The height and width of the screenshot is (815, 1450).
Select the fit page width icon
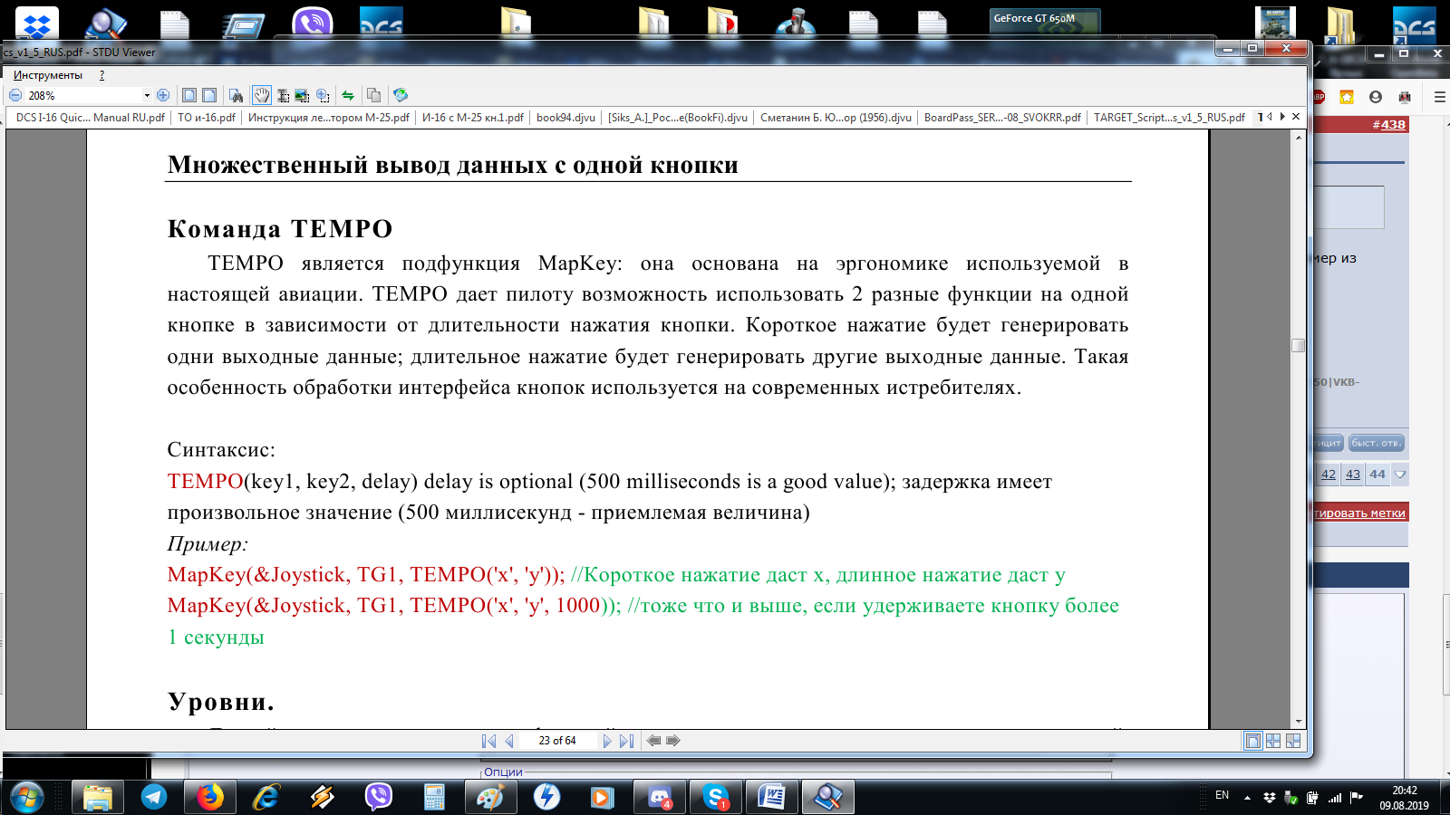[x=209, y=95]
